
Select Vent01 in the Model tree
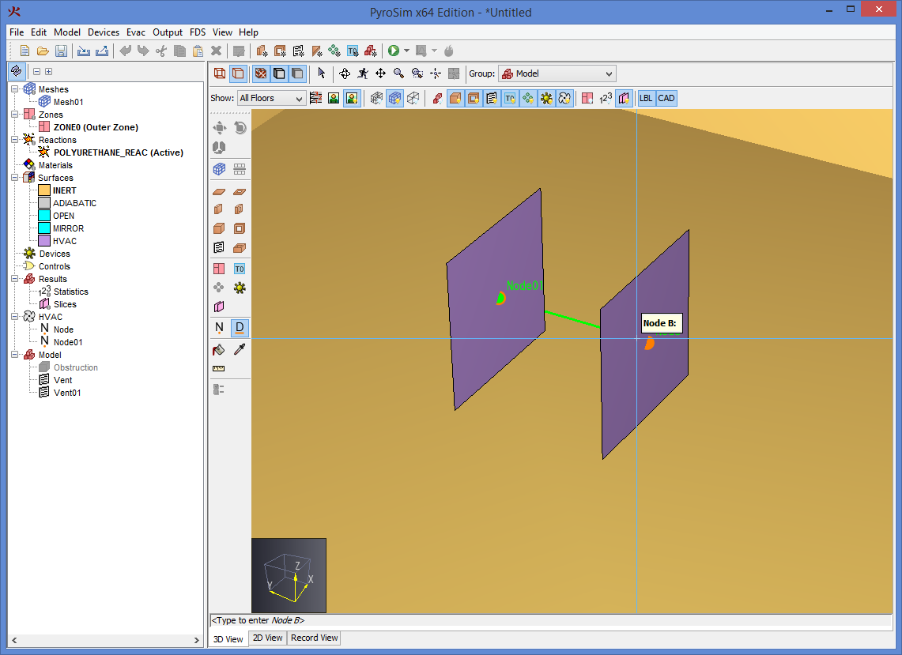point(66,393)
